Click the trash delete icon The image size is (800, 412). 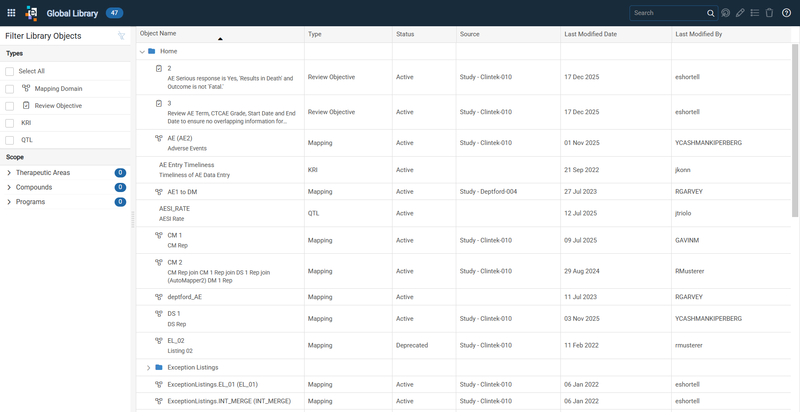click(x=769, y=13)
